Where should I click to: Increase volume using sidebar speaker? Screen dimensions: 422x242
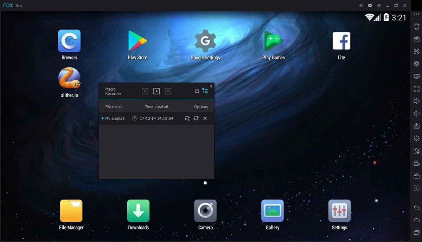pyautogui.click(x=416, y=101)
